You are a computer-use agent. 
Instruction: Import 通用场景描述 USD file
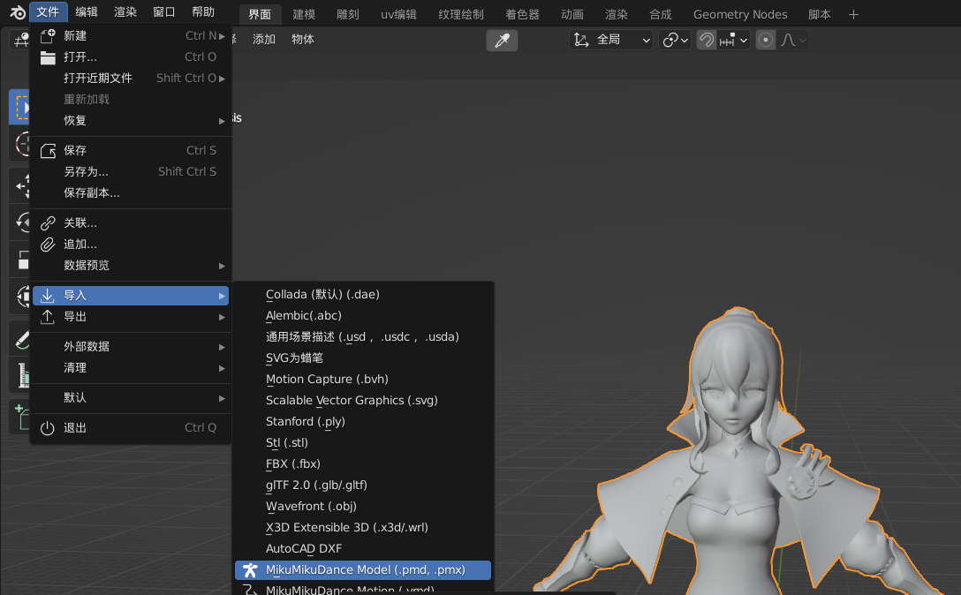[x=363, y=336]
